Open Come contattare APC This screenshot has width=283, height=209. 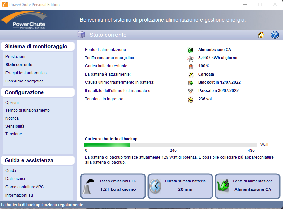(25, 187)
